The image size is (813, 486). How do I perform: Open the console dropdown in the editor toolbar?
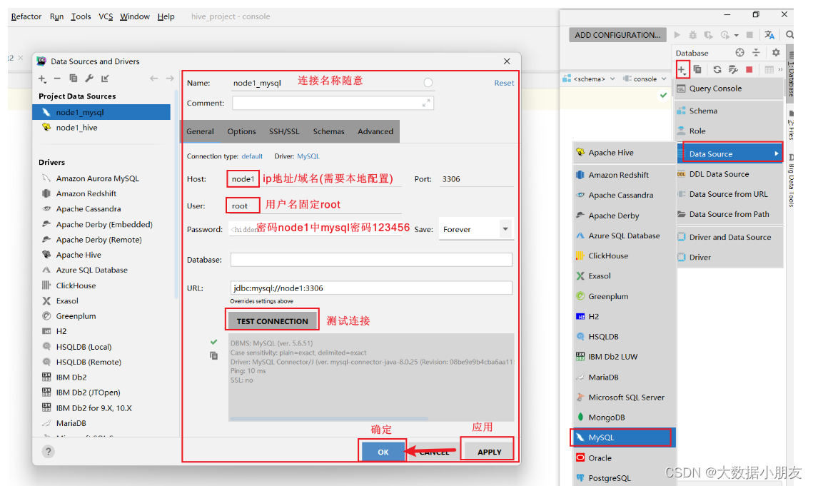click(x=645, y=79)
